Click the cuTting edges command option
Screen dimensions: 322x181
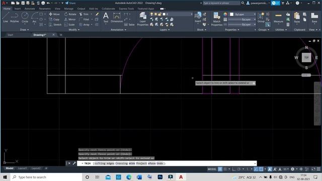point(104,163)
